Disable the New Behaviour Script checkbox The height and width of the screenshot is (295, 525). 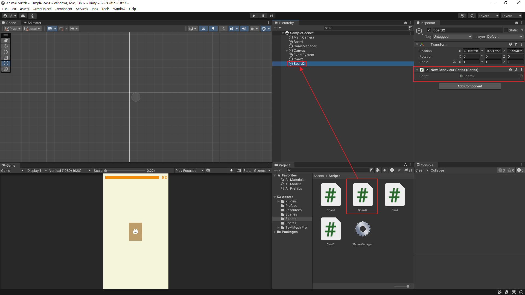point(427,70)
